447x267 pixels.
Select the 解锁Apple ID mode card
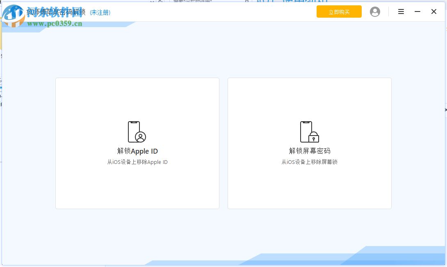click(x=137, y=143)
